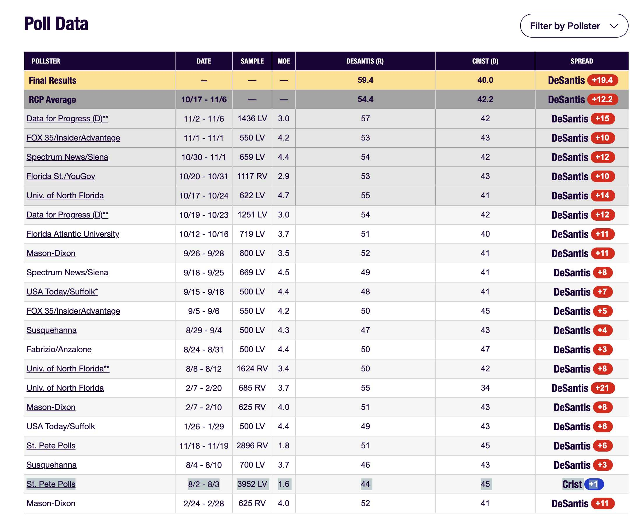Image resolution: width=642 pixels, height=523 pixels.
Task: Open the USA Today/Suffolk* poll dated 9/15 - 9/18
Action: pos(62,292)
